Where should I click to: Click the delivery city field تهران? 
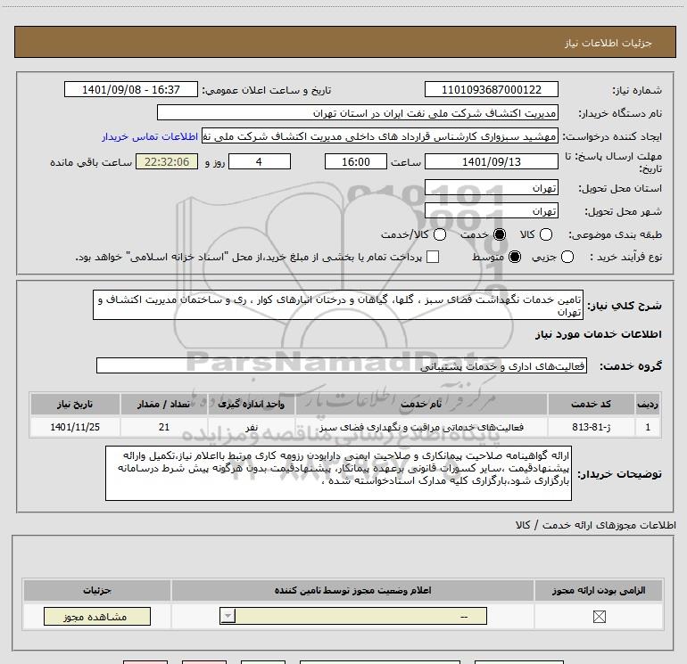tap(491, 211)
